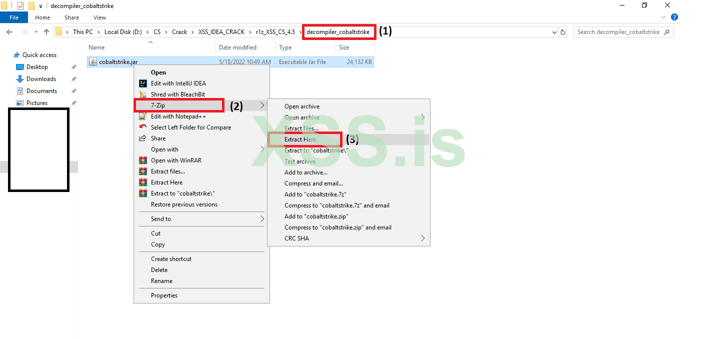The width and height of the screenshot is (716, 339).
Task: Click the Pictures icon in sidebar
Action: click(20, 103)
